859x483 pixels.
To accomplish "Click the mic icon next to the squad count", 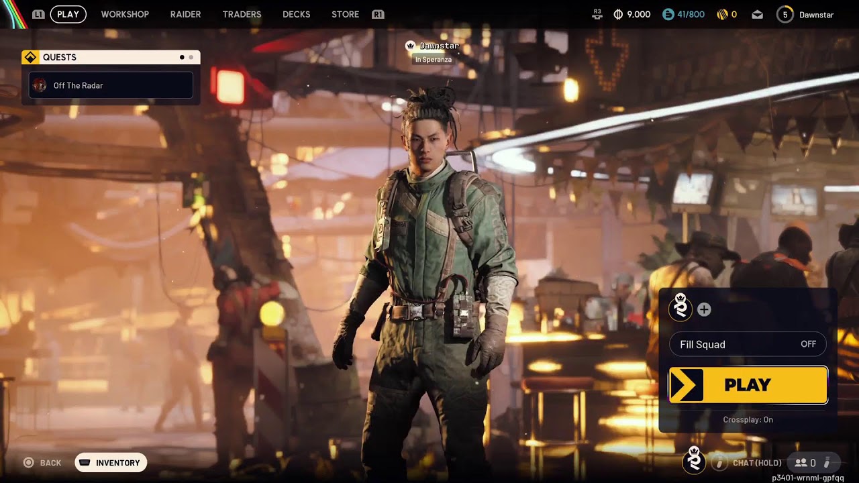I will click(x=827, y=463).
